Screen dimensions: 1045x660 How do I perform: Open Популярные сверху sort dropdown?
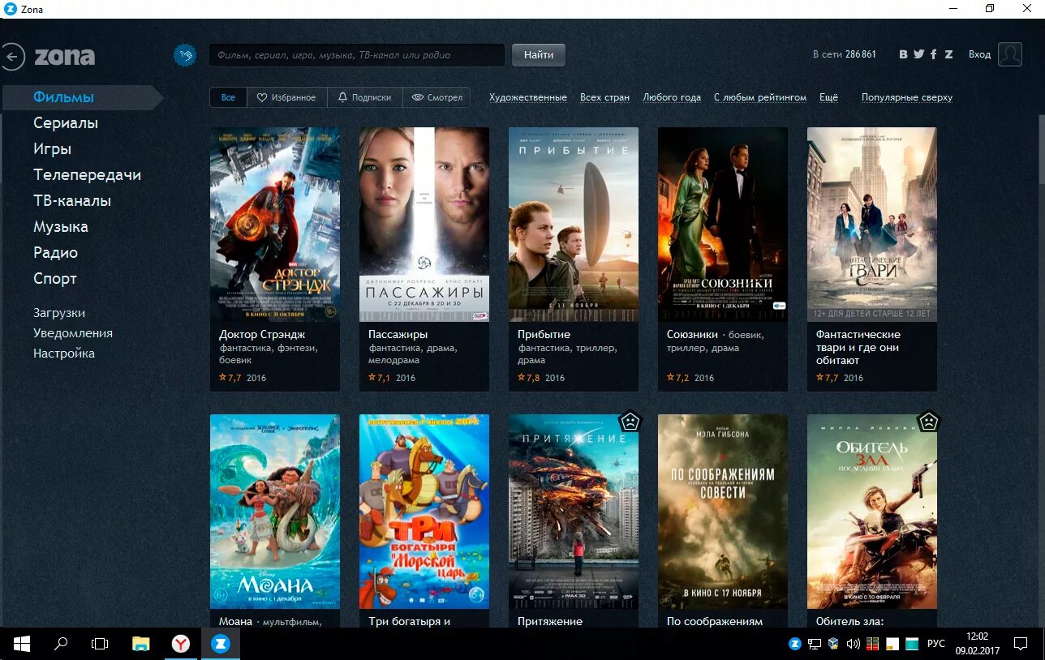coord(907,97)
